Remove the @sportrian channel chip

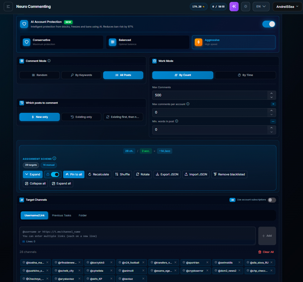click(x=207, y=263)
